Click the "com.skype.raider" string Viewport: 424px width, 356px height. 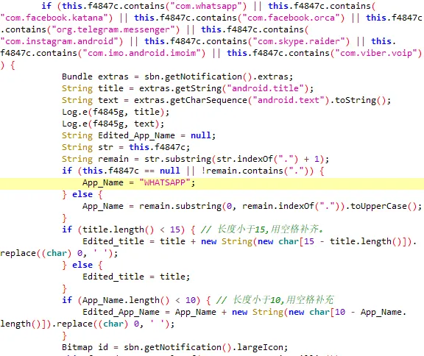[299, 41]
